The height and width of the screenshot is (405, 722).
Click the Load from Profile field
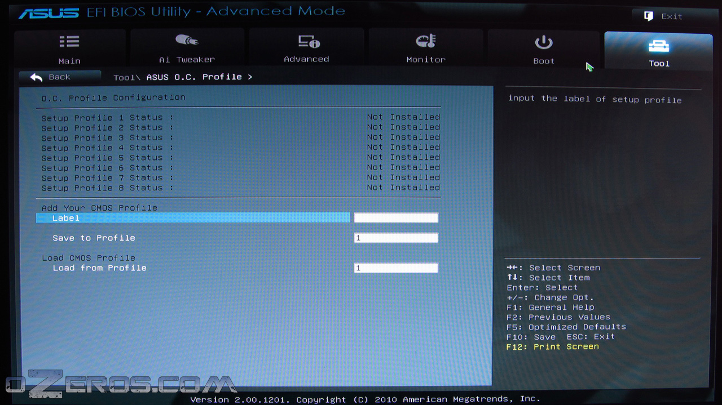[x=396, y=268]
